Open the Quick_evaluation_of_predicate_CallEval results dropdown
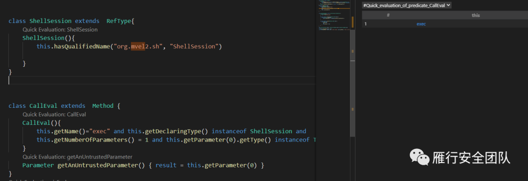 click(406, 5)
